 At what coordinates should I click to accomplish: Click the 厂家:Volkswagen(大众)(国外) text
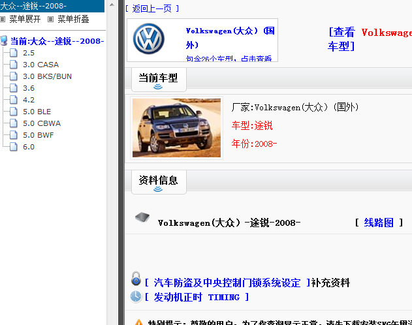pyautogui.click(x=295, y=108)
